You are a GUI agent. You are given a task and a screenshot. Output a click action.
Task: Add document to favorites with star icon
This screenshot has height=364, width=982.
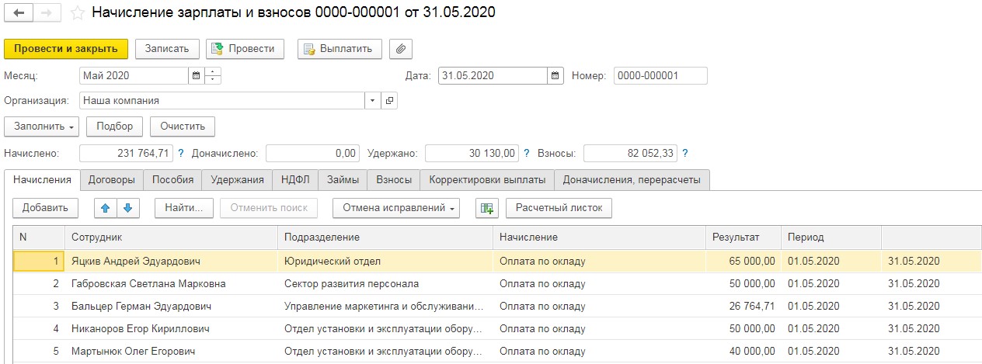77,13
